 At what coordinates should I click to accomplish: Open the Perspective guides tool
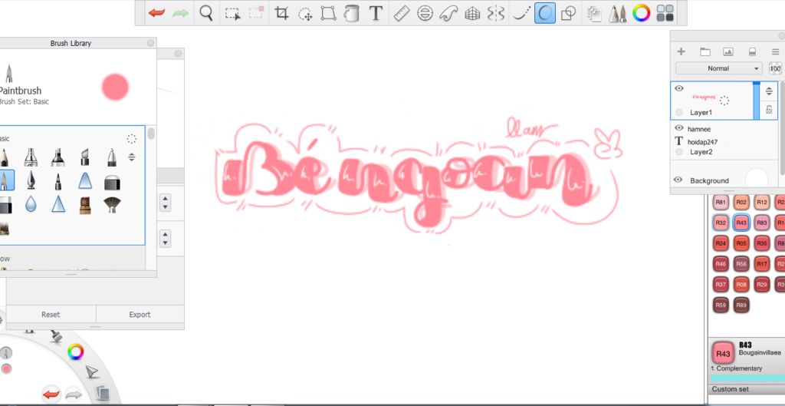tap(472, 14)
